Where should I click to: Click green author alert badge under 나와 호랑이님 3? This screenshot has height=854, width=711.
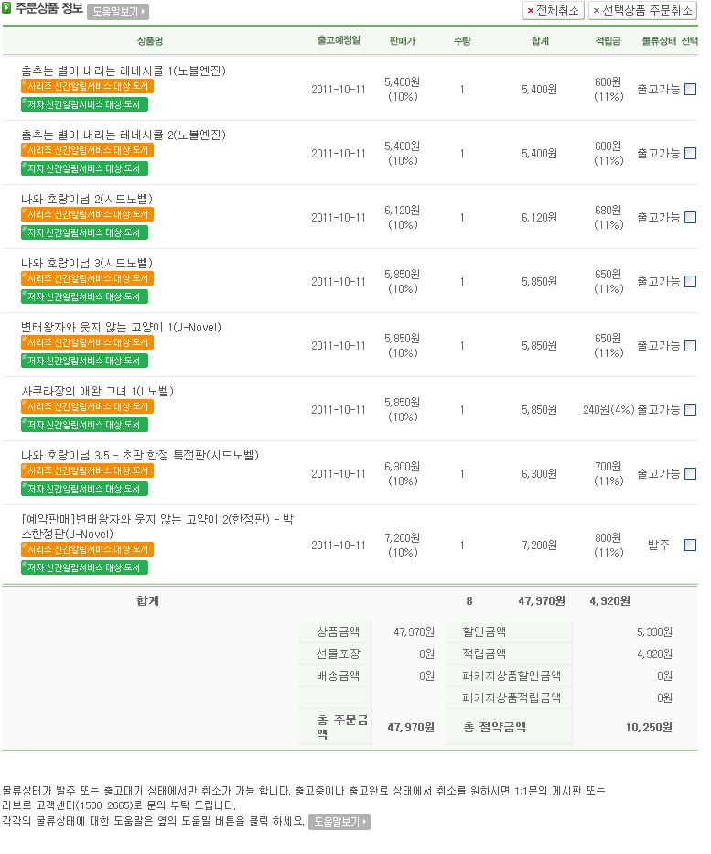click(x=84, y=297)
